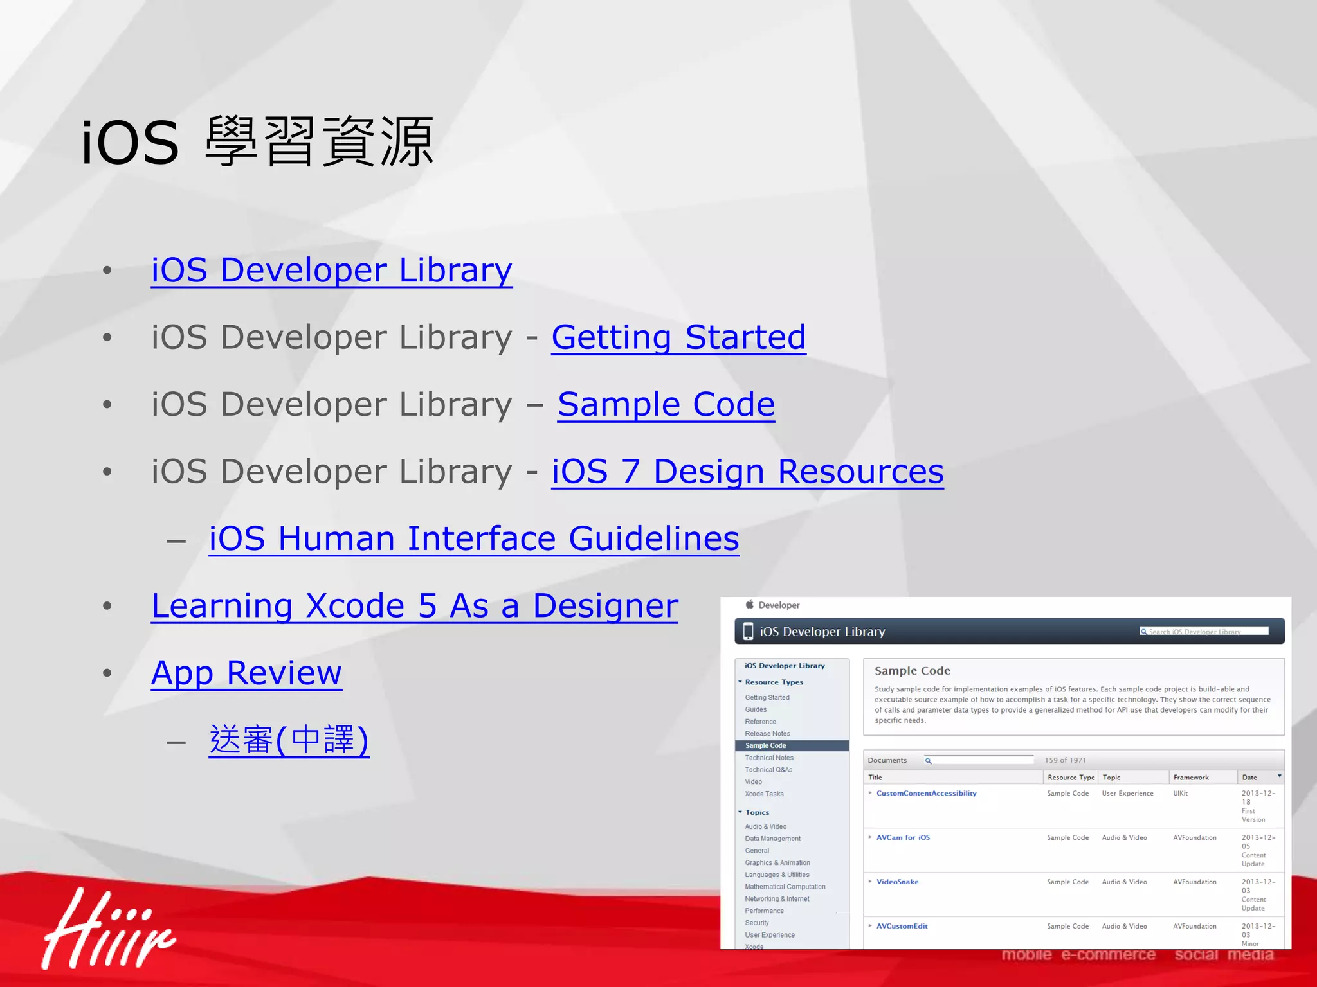Click the UIKit framework cell
Image resolution: width=1317 pixels, height=987 pixels.
[x=1180, y=794]
